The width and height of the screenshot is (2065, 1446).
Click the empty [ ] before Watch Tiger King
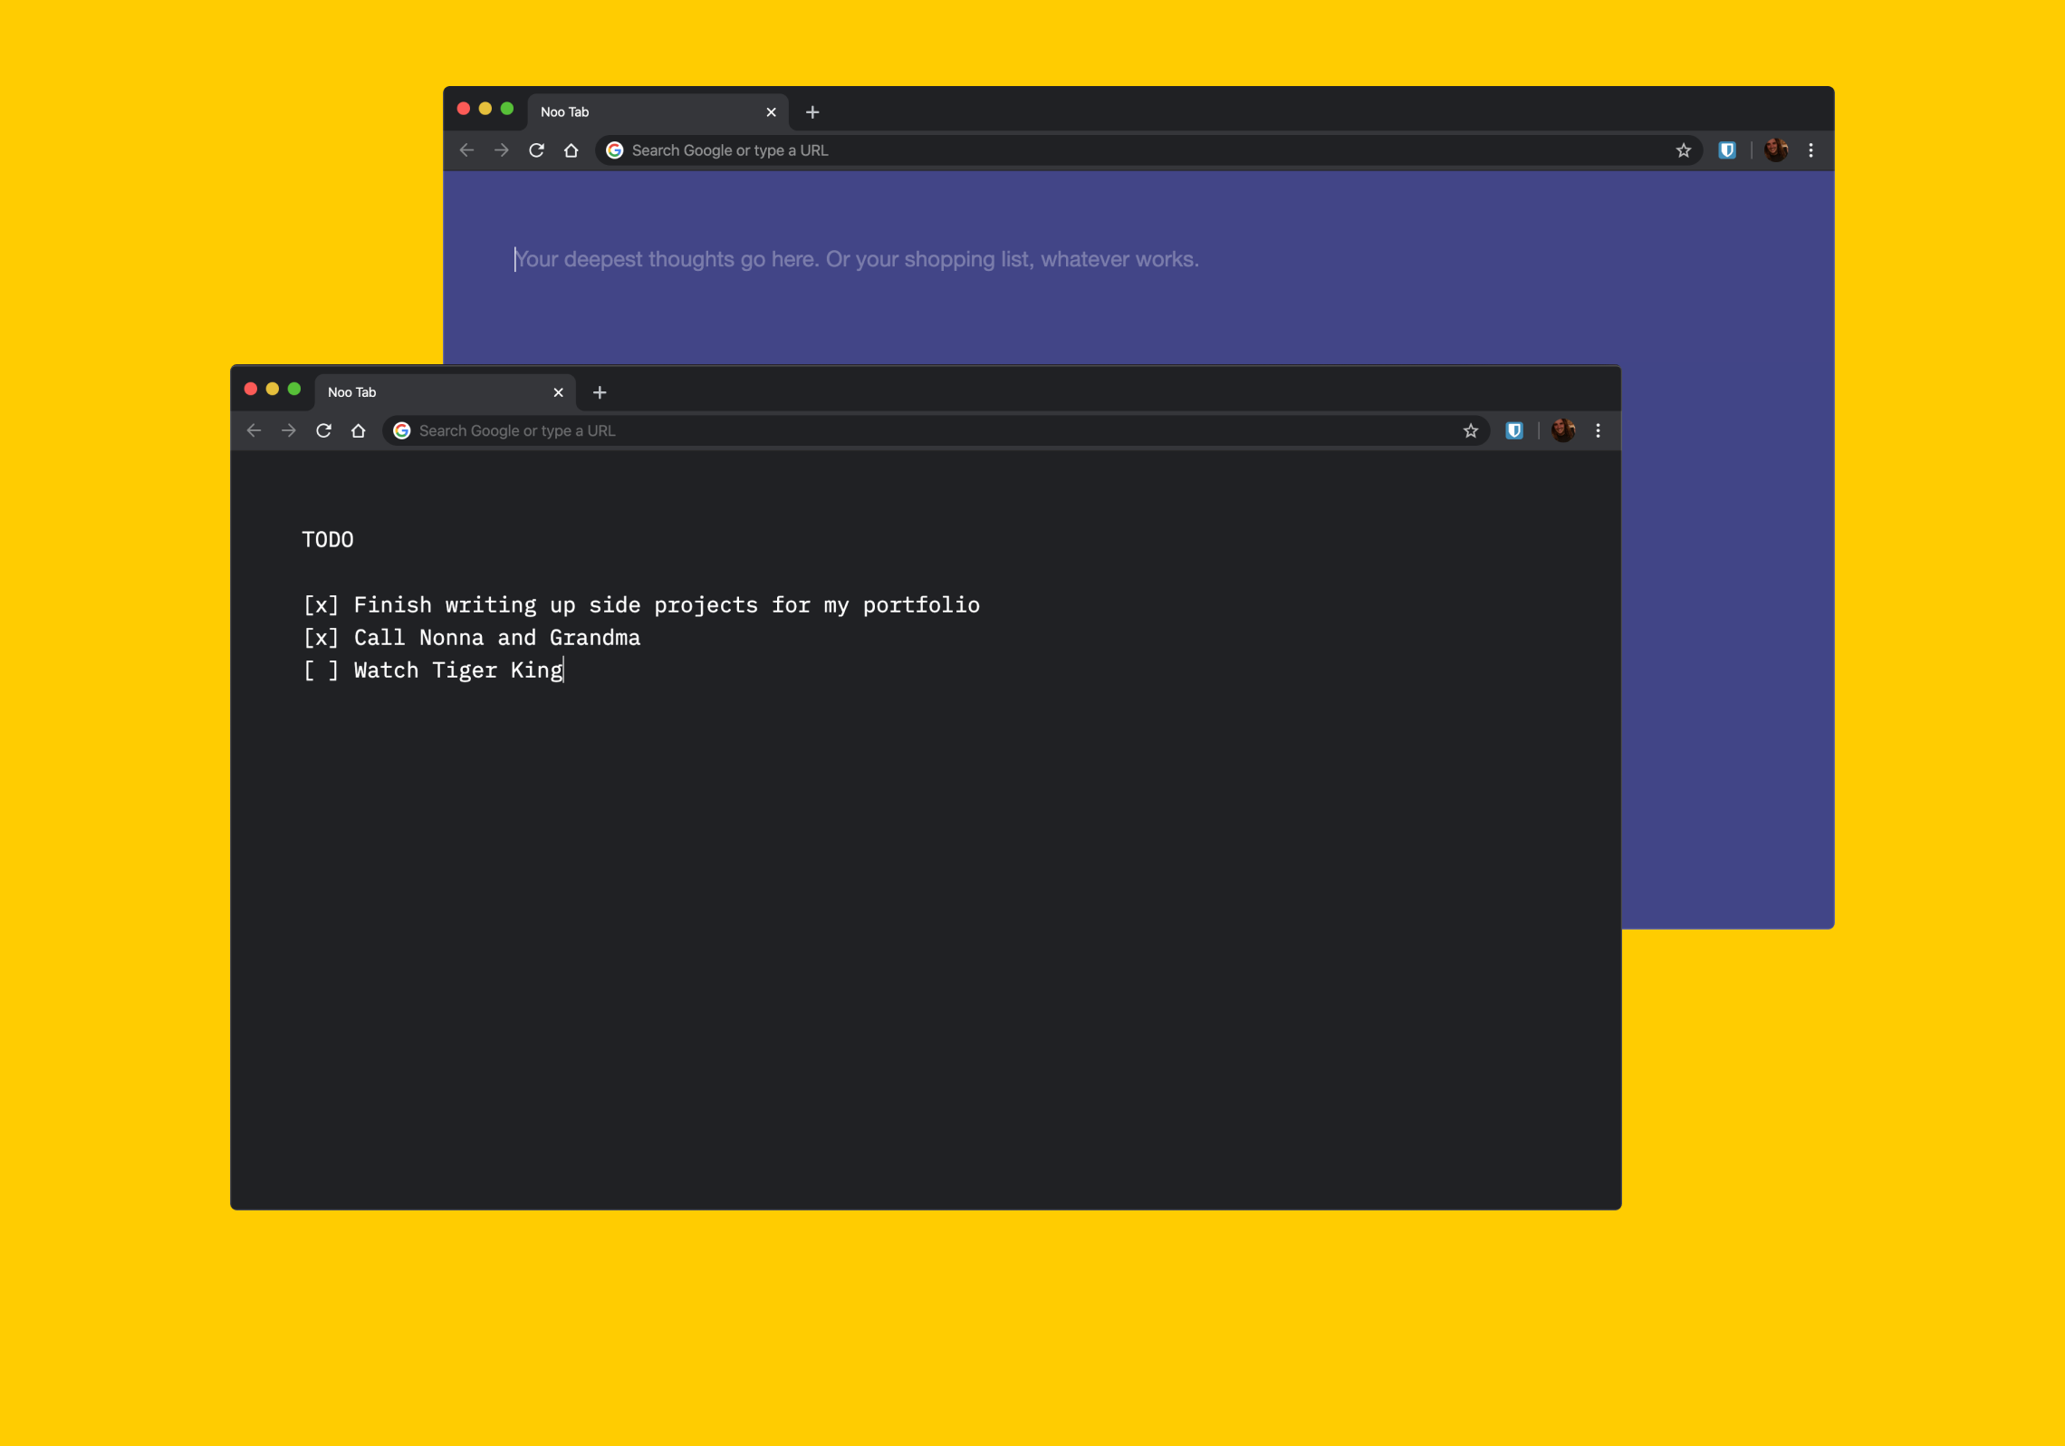(321, 670)
